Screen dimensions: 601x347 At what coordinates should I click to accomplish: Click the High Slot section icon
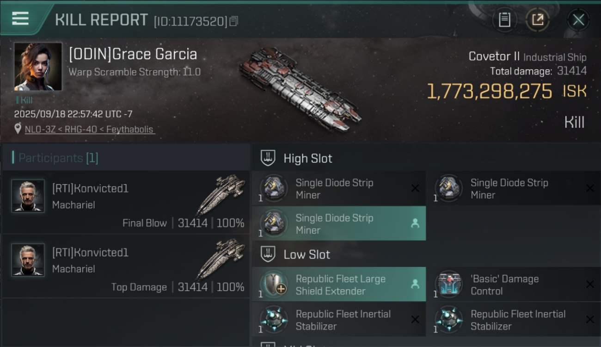[x=268, y=158]
